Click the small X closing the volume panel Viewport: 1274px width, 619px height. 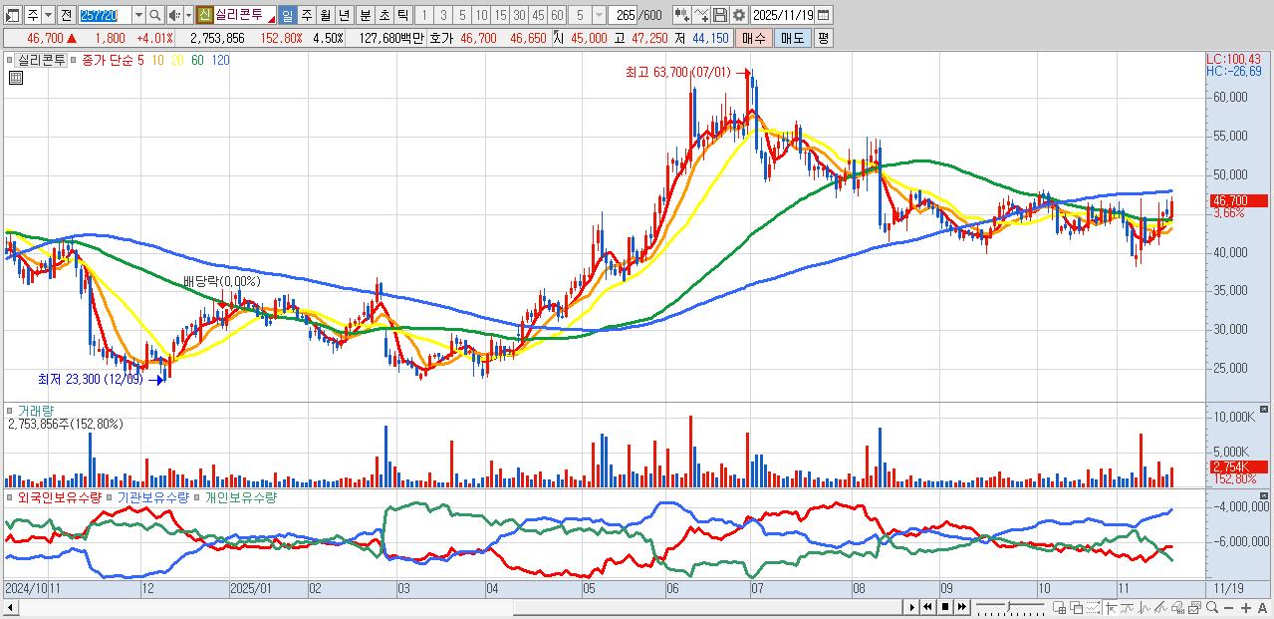click(x=1265, y=410)
